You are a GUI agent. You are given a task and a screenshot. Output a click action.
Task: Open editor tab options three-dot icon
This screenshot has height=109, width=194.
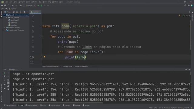[x=189, y=12]
